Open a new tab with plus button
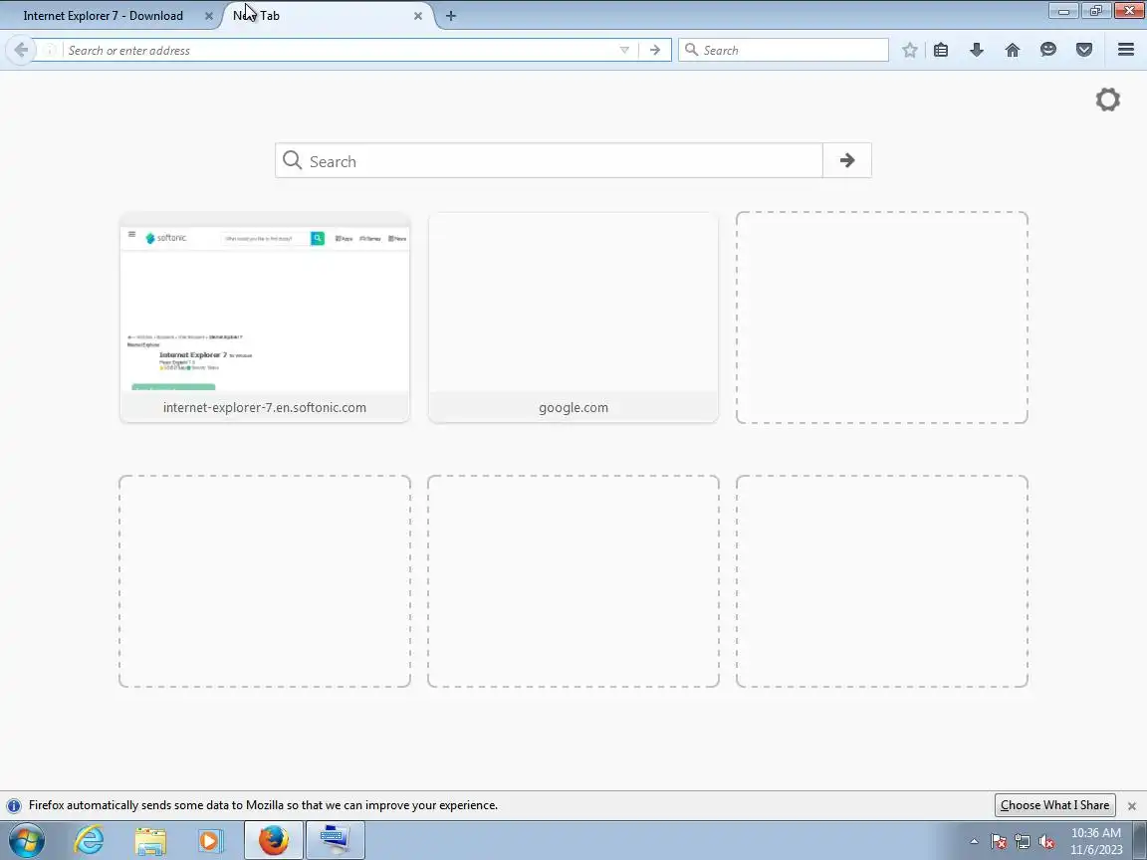 pyautogui.click(x=451, y=15)
